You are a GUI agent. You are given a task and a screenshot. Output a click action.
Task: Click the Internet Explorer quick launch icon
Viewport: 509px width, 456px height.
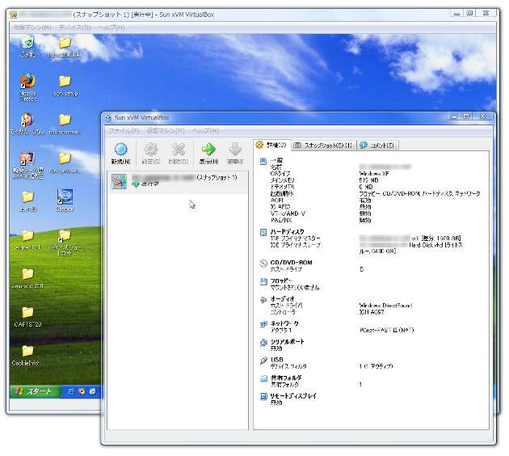pyautogui.click(x=70, y=391)
